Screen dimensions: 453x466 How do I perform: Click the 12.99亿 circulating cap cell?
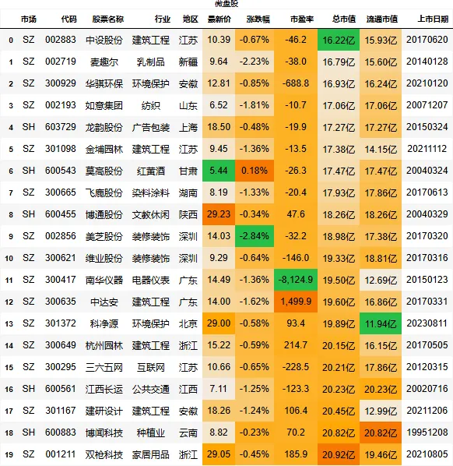tap(381, 411)
